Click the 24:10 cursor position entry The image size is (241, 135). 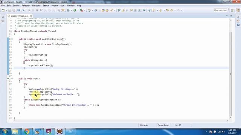coord(178,125)
